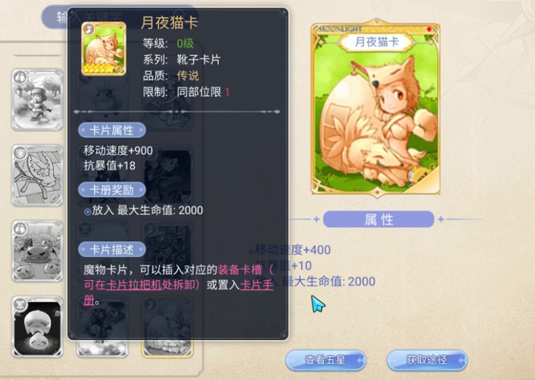This screenshot has height=380, width=535.
Task: Click the 卡册奖励 section label
Action: [x=112, y=190]
